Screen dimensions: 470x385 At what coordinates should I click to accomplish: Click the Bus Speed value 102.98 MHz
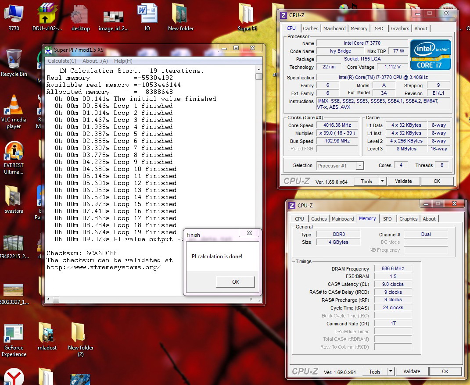tap(337, 141)
